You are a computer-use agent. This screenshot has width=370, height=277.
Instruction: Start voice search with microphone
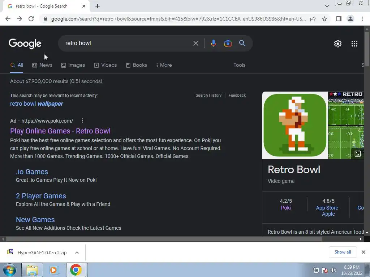click(213, 43)
